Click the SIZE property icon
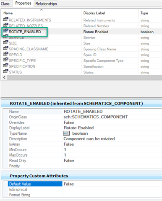Viewport: 162px width, 201px height. [x=5, y=42]
